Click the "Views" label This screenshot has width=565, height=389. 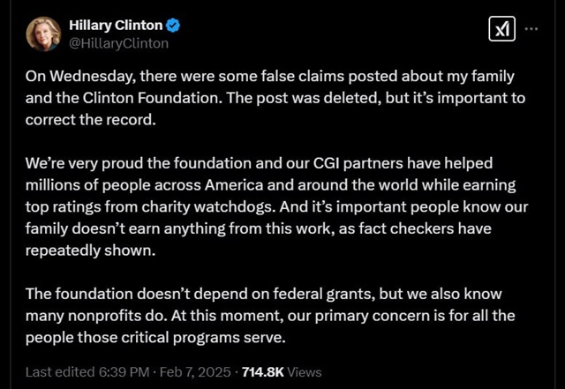[x=305, y=371]
